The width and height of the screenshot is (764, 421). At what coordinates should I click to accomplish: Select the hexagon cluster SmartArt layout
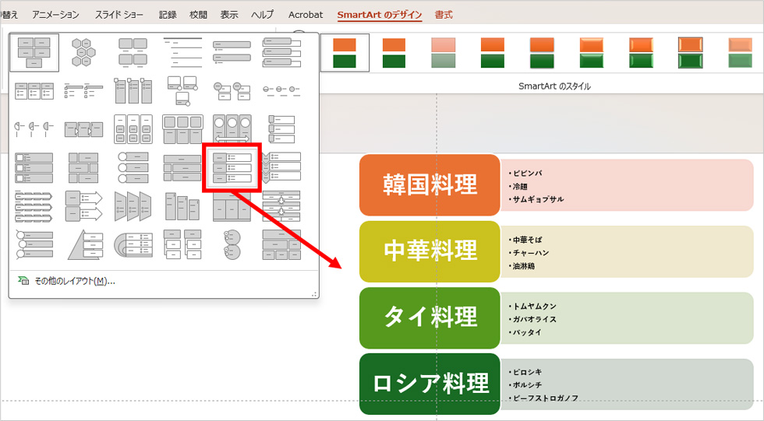click(84, 52)
